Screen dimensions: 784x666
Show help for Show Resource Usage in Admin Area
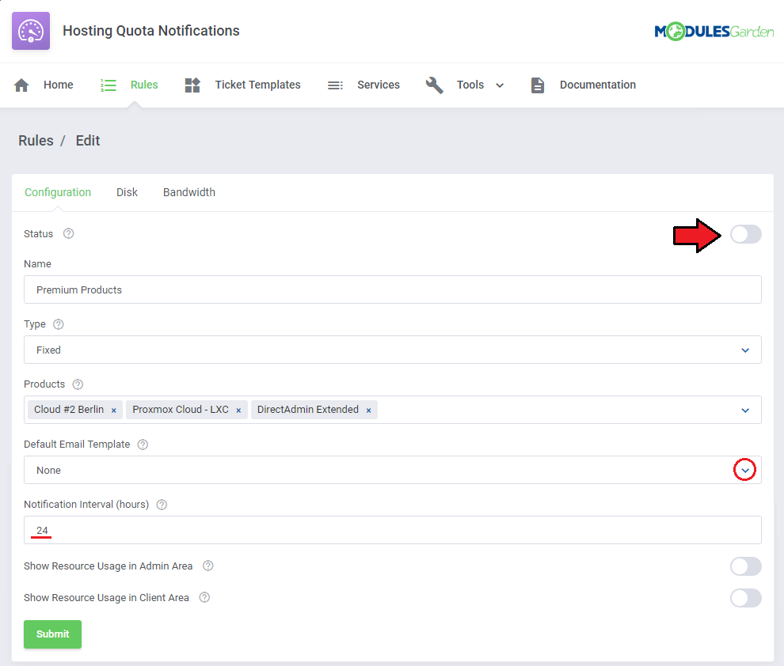[x=208, y=566]
